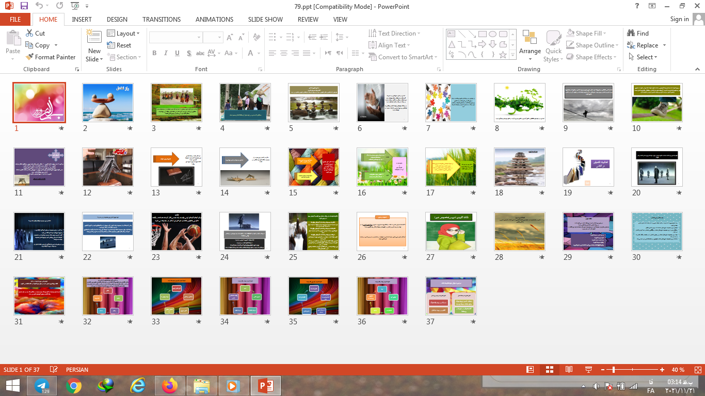Click the Sign in link
The width and height of the screenshot is (705, 396).
tap(679, 19)
